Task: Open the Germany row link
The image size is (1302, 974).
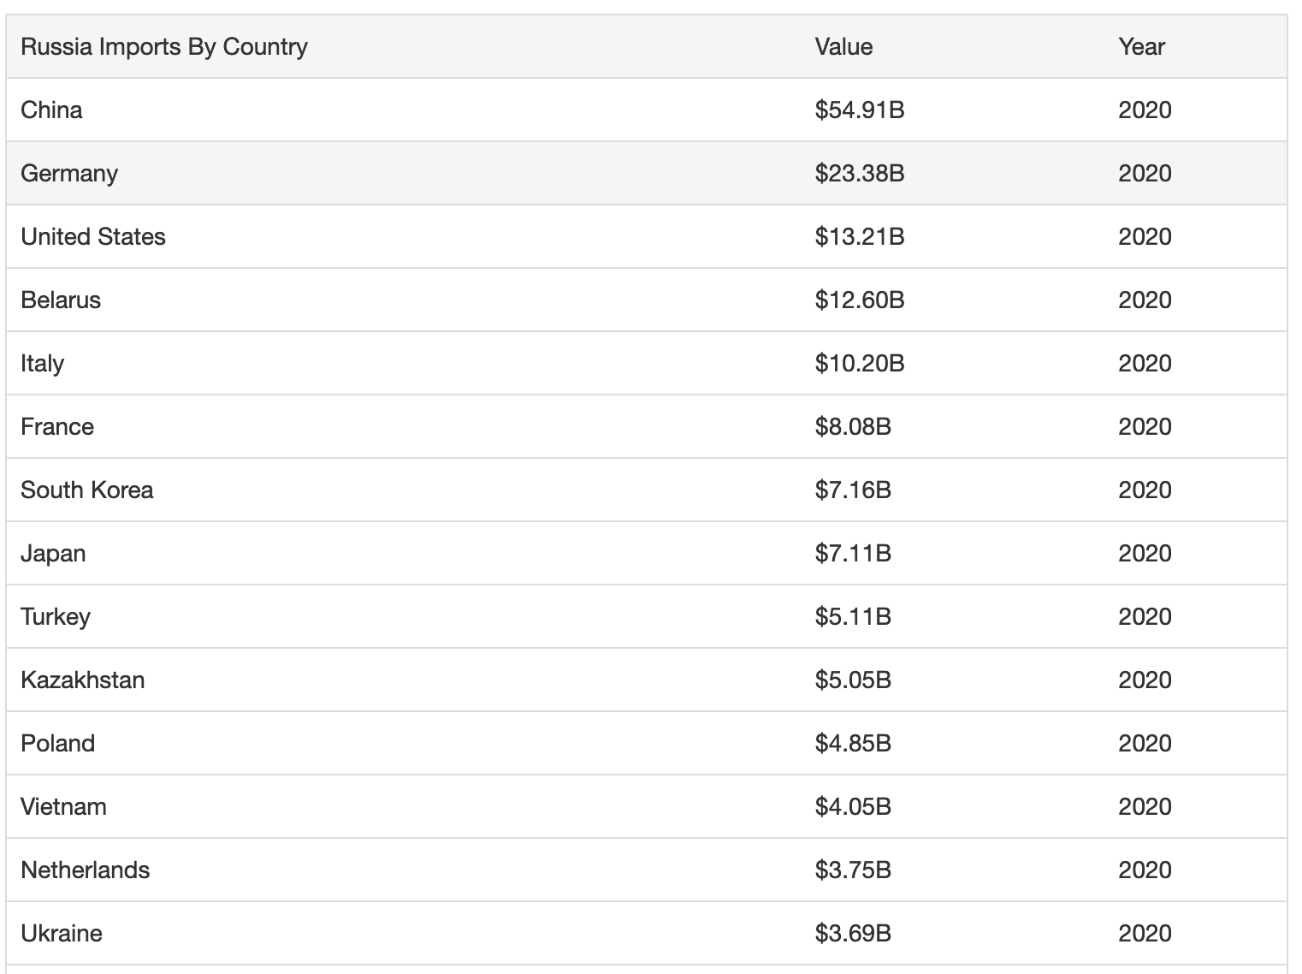Action: click(x=69, y=174)
